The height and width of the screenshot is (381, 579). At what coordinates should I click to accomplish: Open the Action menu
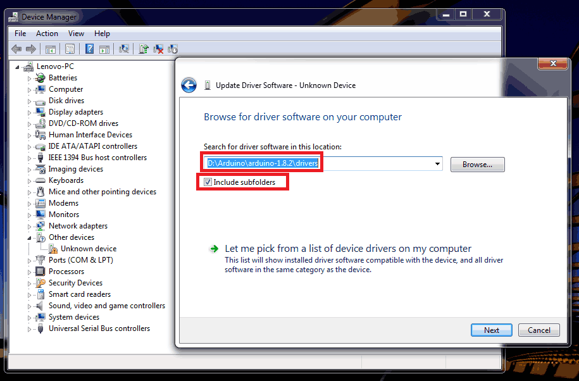(47, 33)
